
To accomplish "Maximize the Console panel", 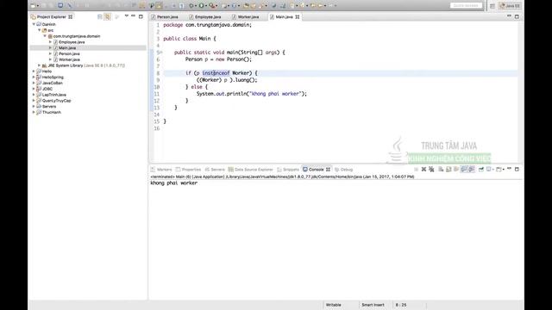I will coord(517,170).
